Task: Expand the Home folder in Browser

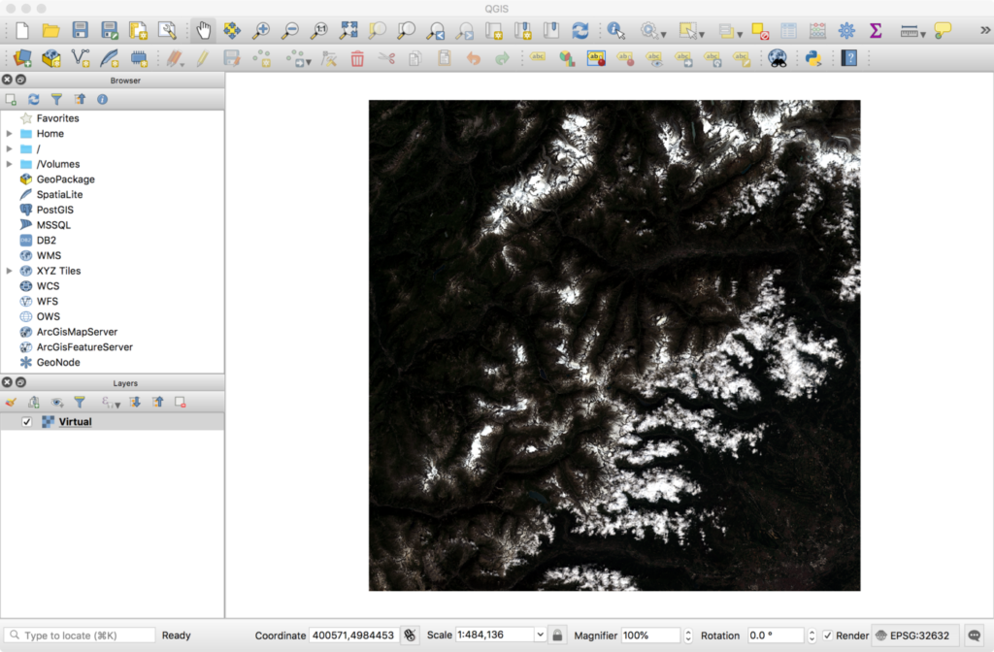Action: [10, 134]
